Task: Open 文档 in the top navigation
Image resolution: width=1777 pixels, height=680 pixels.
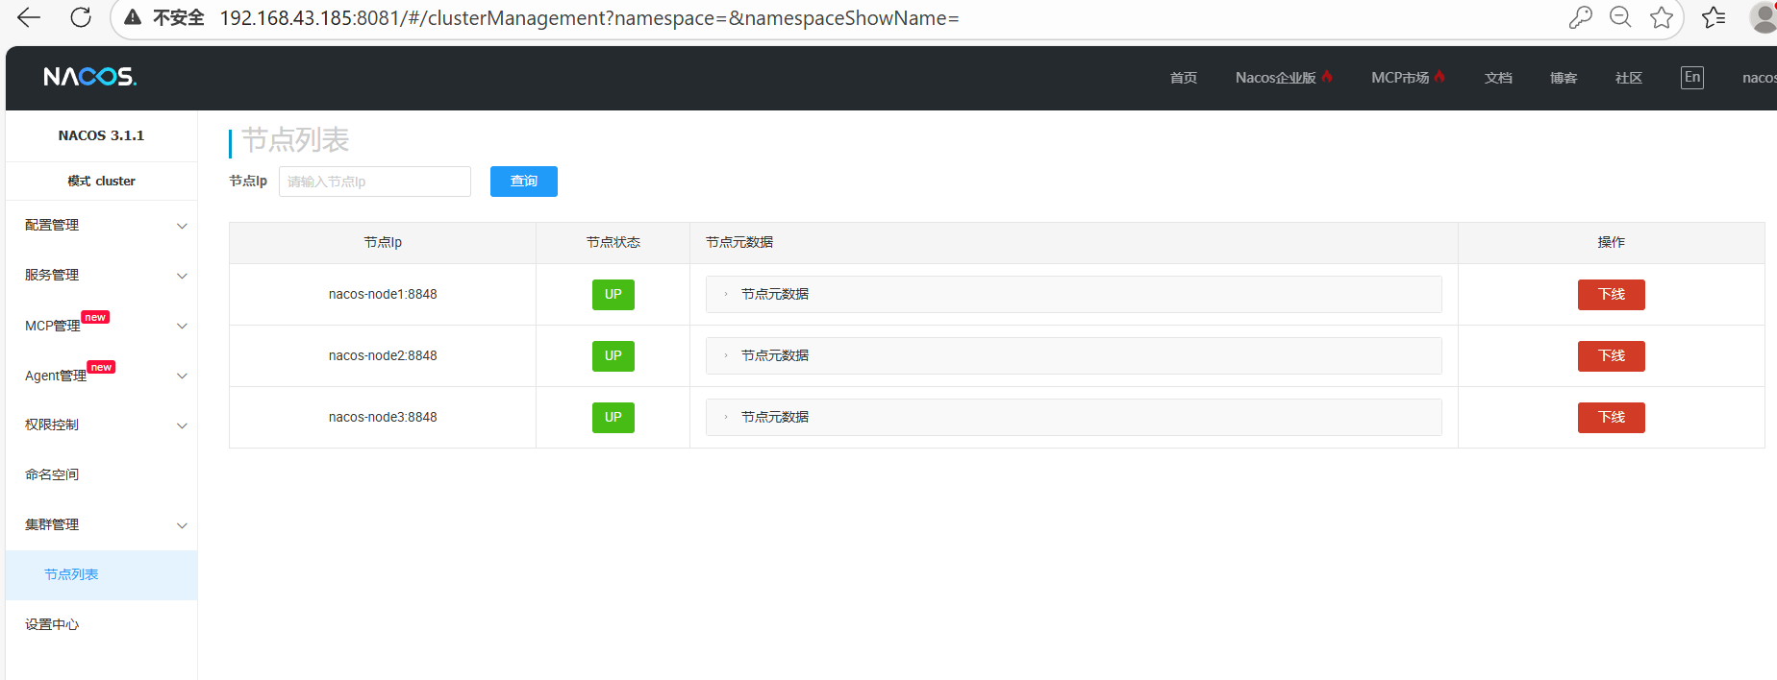Action: point(1498,78)
